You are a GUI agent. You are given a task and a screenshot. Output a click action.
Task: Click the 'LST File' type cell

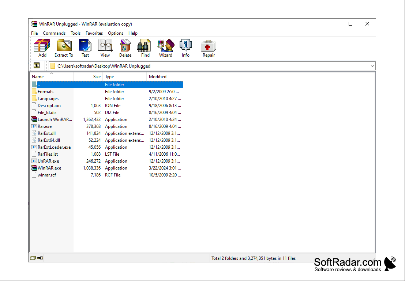coord(112,154)
